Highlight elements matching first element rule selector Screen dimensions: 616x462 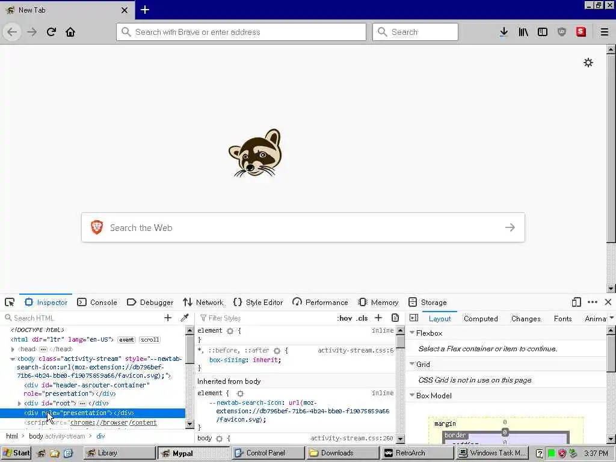pos(230,331)
